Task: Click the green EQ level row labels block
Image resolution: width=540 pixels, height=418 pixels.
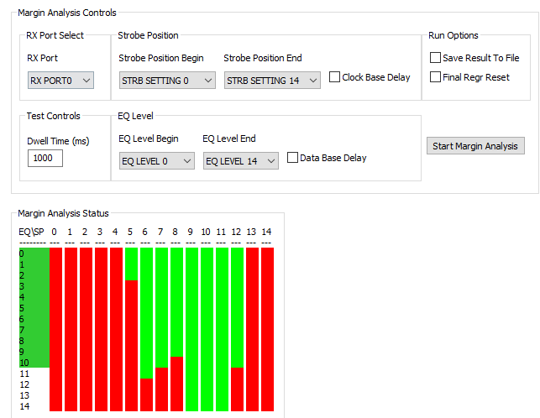Action: click(34, 307)
